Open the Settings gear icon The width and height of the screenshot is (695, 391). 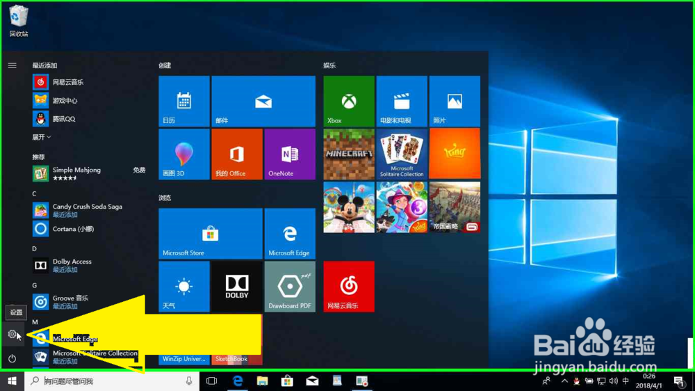pos(12,334)
